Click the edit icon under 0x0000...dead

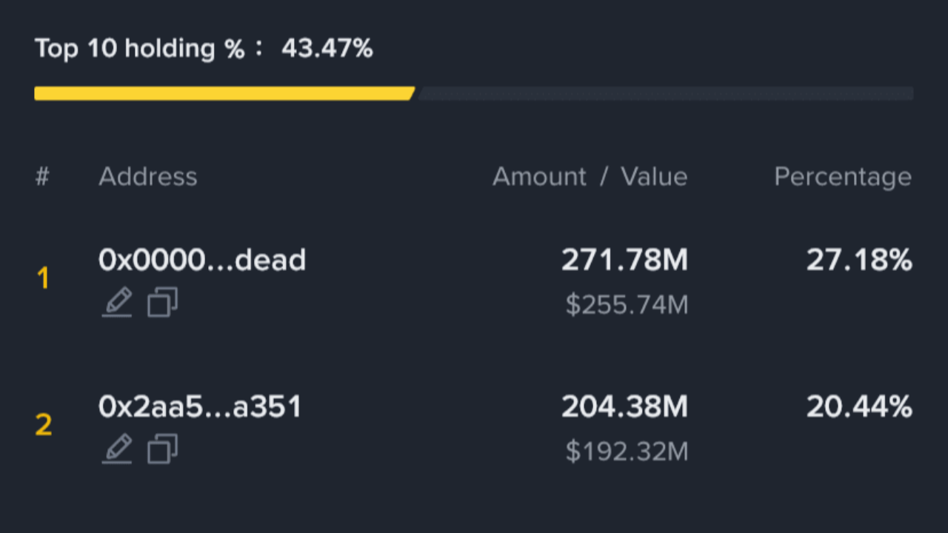click(117, 303)
